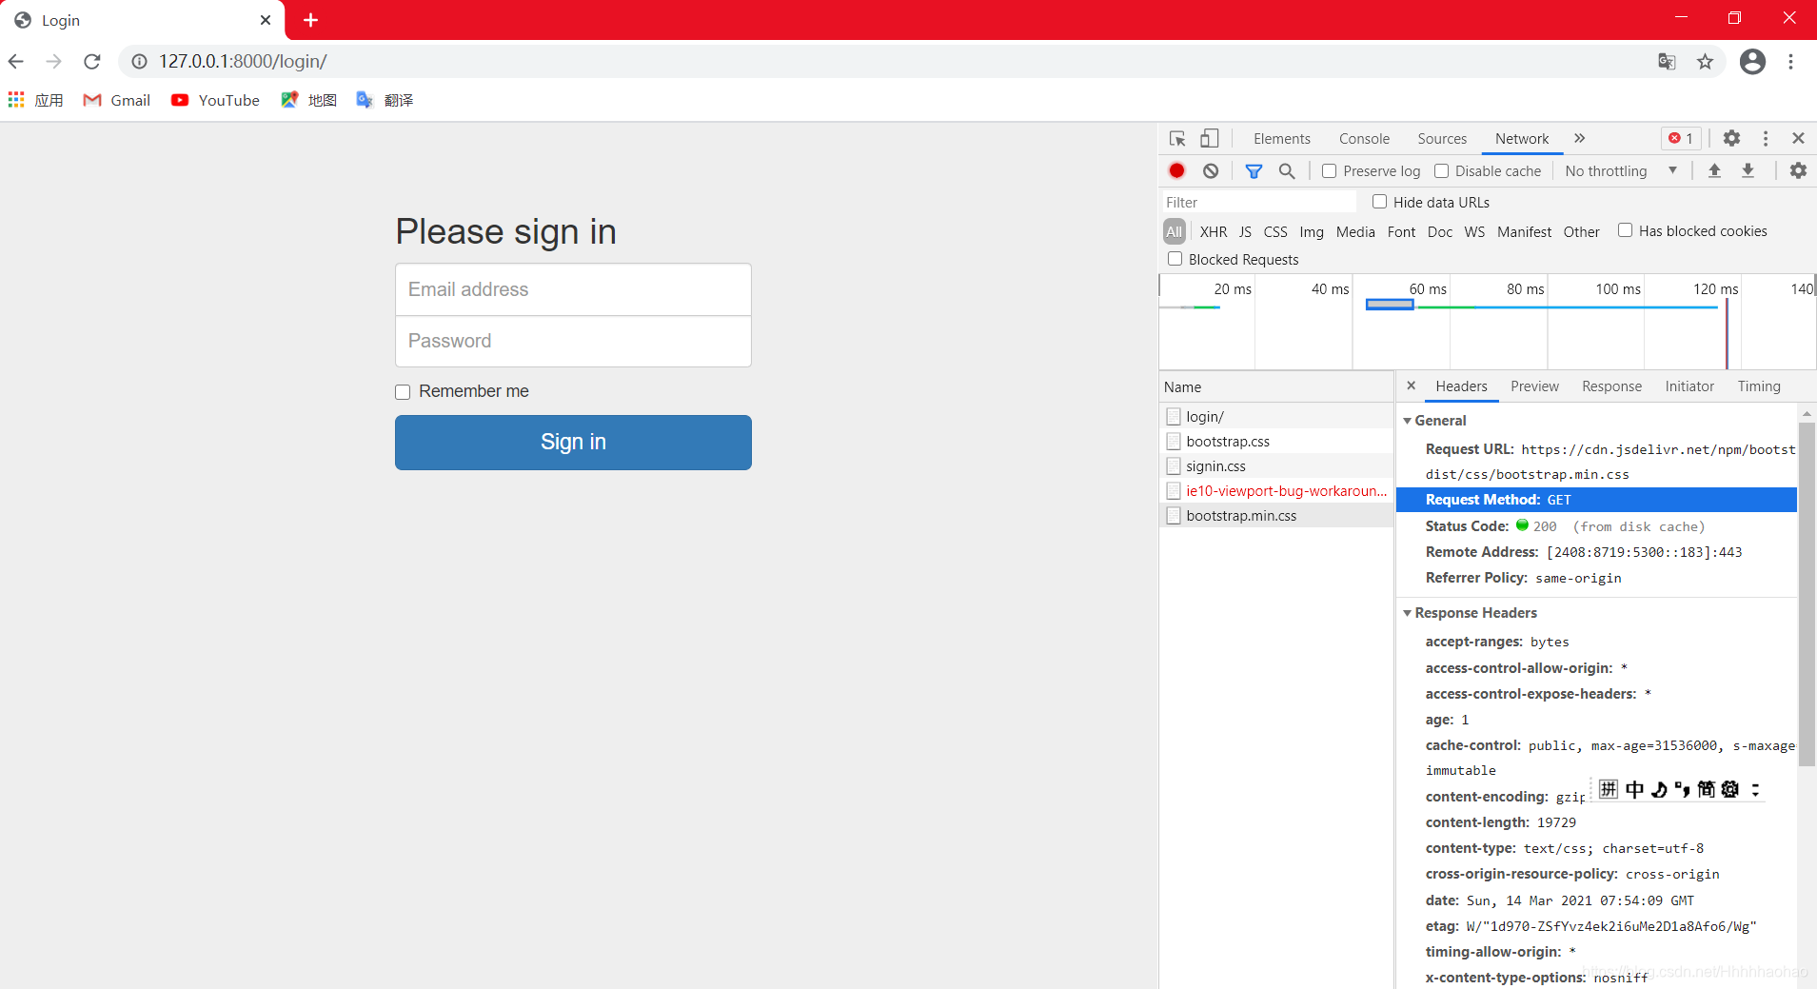Switch to the Sources tab
1817x989 pixels.
(x=1442, y=139)
